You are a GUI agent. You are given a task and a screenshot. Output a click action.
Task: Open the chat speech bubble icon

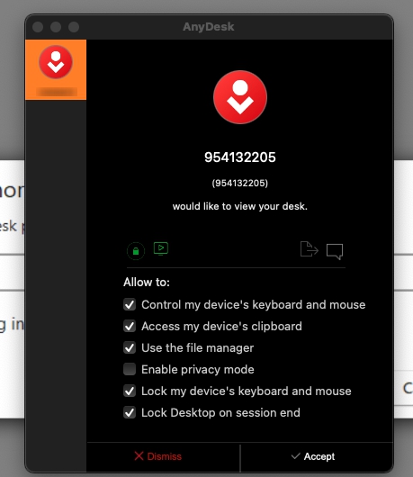[335, 251]
